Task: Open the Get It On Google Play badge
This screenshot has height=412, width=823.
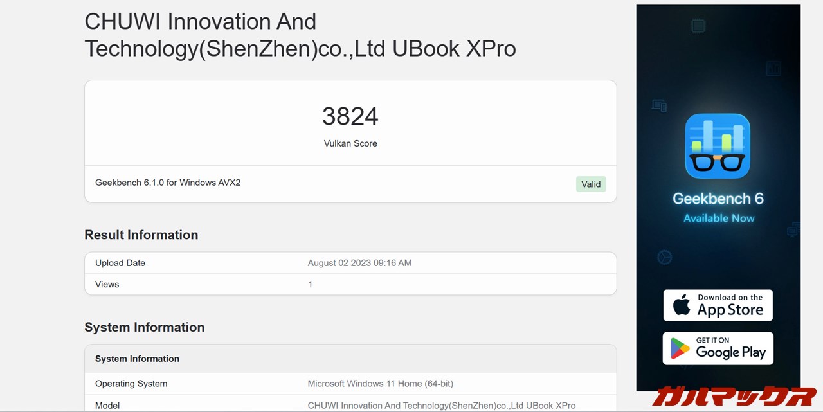Action: [718, 348]
